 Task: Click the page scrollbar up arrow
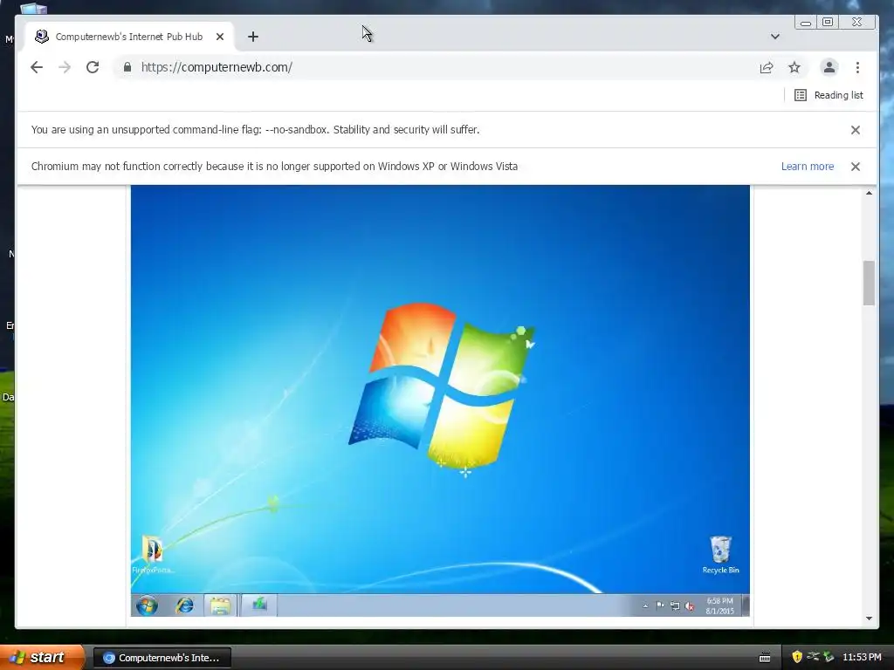(x=869, y=193)
